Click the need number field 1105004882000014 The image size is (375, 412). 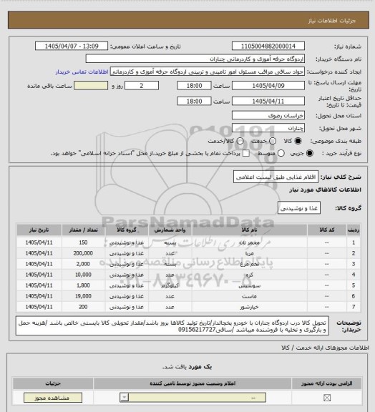tap(268, 46)
